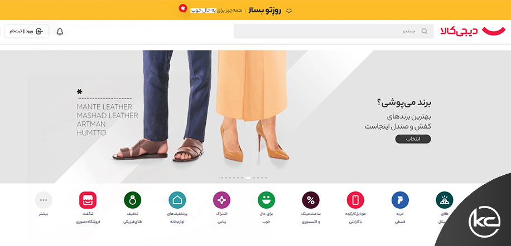Click the ورود | ثبت‌نام login button
Image resolution: width=511 pixels, height=246 pixels.
tap(27, 31)
